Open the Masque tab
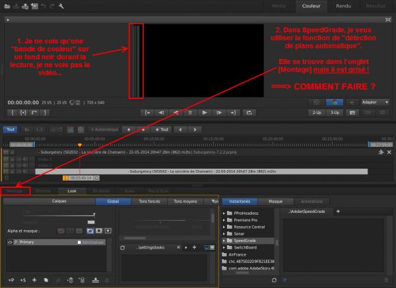The height and width of the screenshot is (288, 396). [x=275, y=200]
